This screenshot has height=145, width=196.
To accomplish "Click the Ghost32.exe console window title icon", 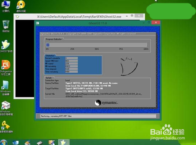I will [x=17, y=17].
